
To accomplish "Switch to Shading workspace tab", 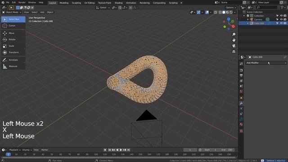I will pos(118,3).
